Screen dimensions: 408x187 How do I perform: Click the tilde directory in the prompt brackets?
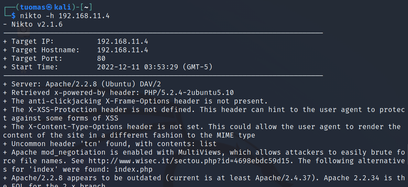click(86, 7)
